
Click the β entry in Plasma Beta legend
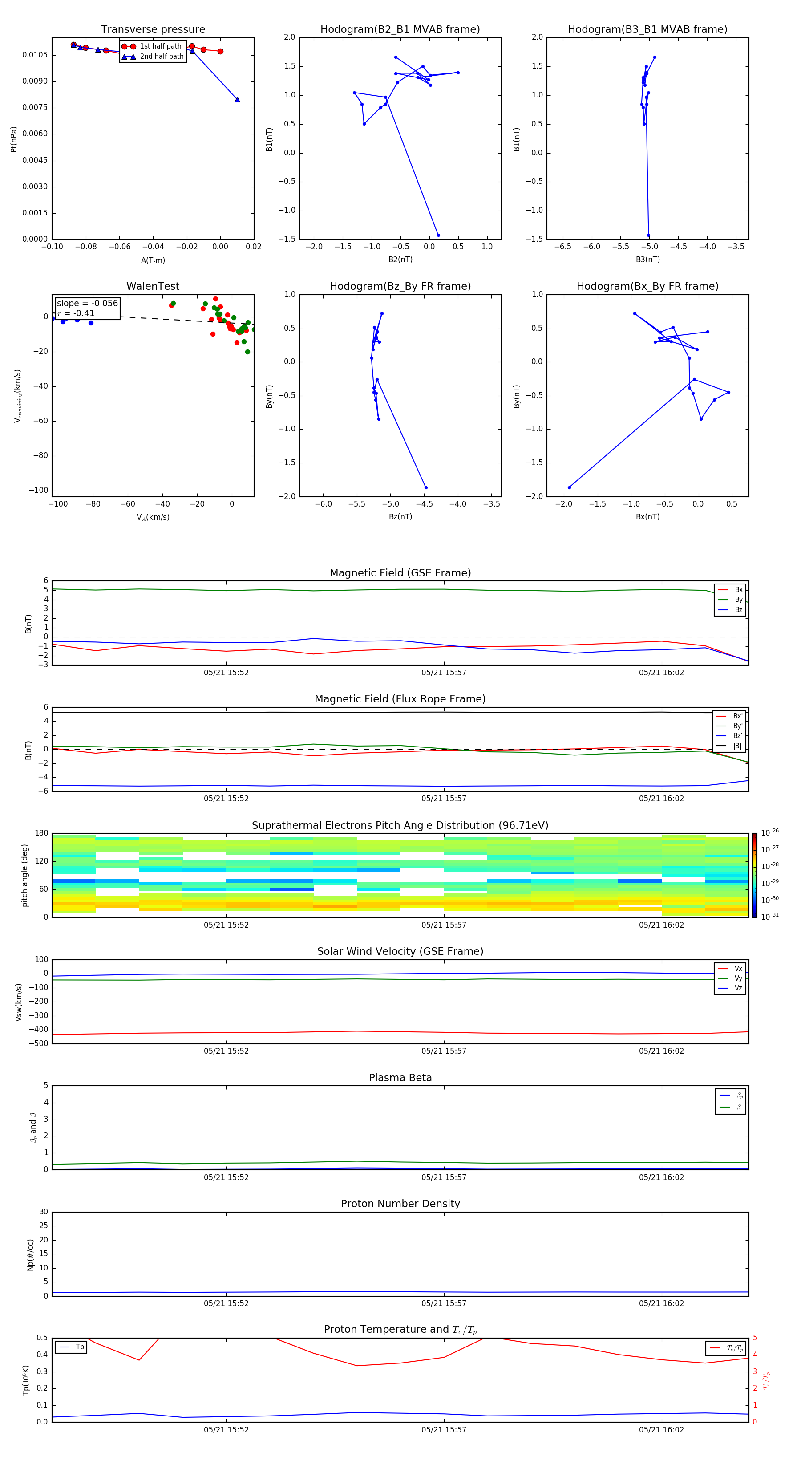tap(731, 1108)
